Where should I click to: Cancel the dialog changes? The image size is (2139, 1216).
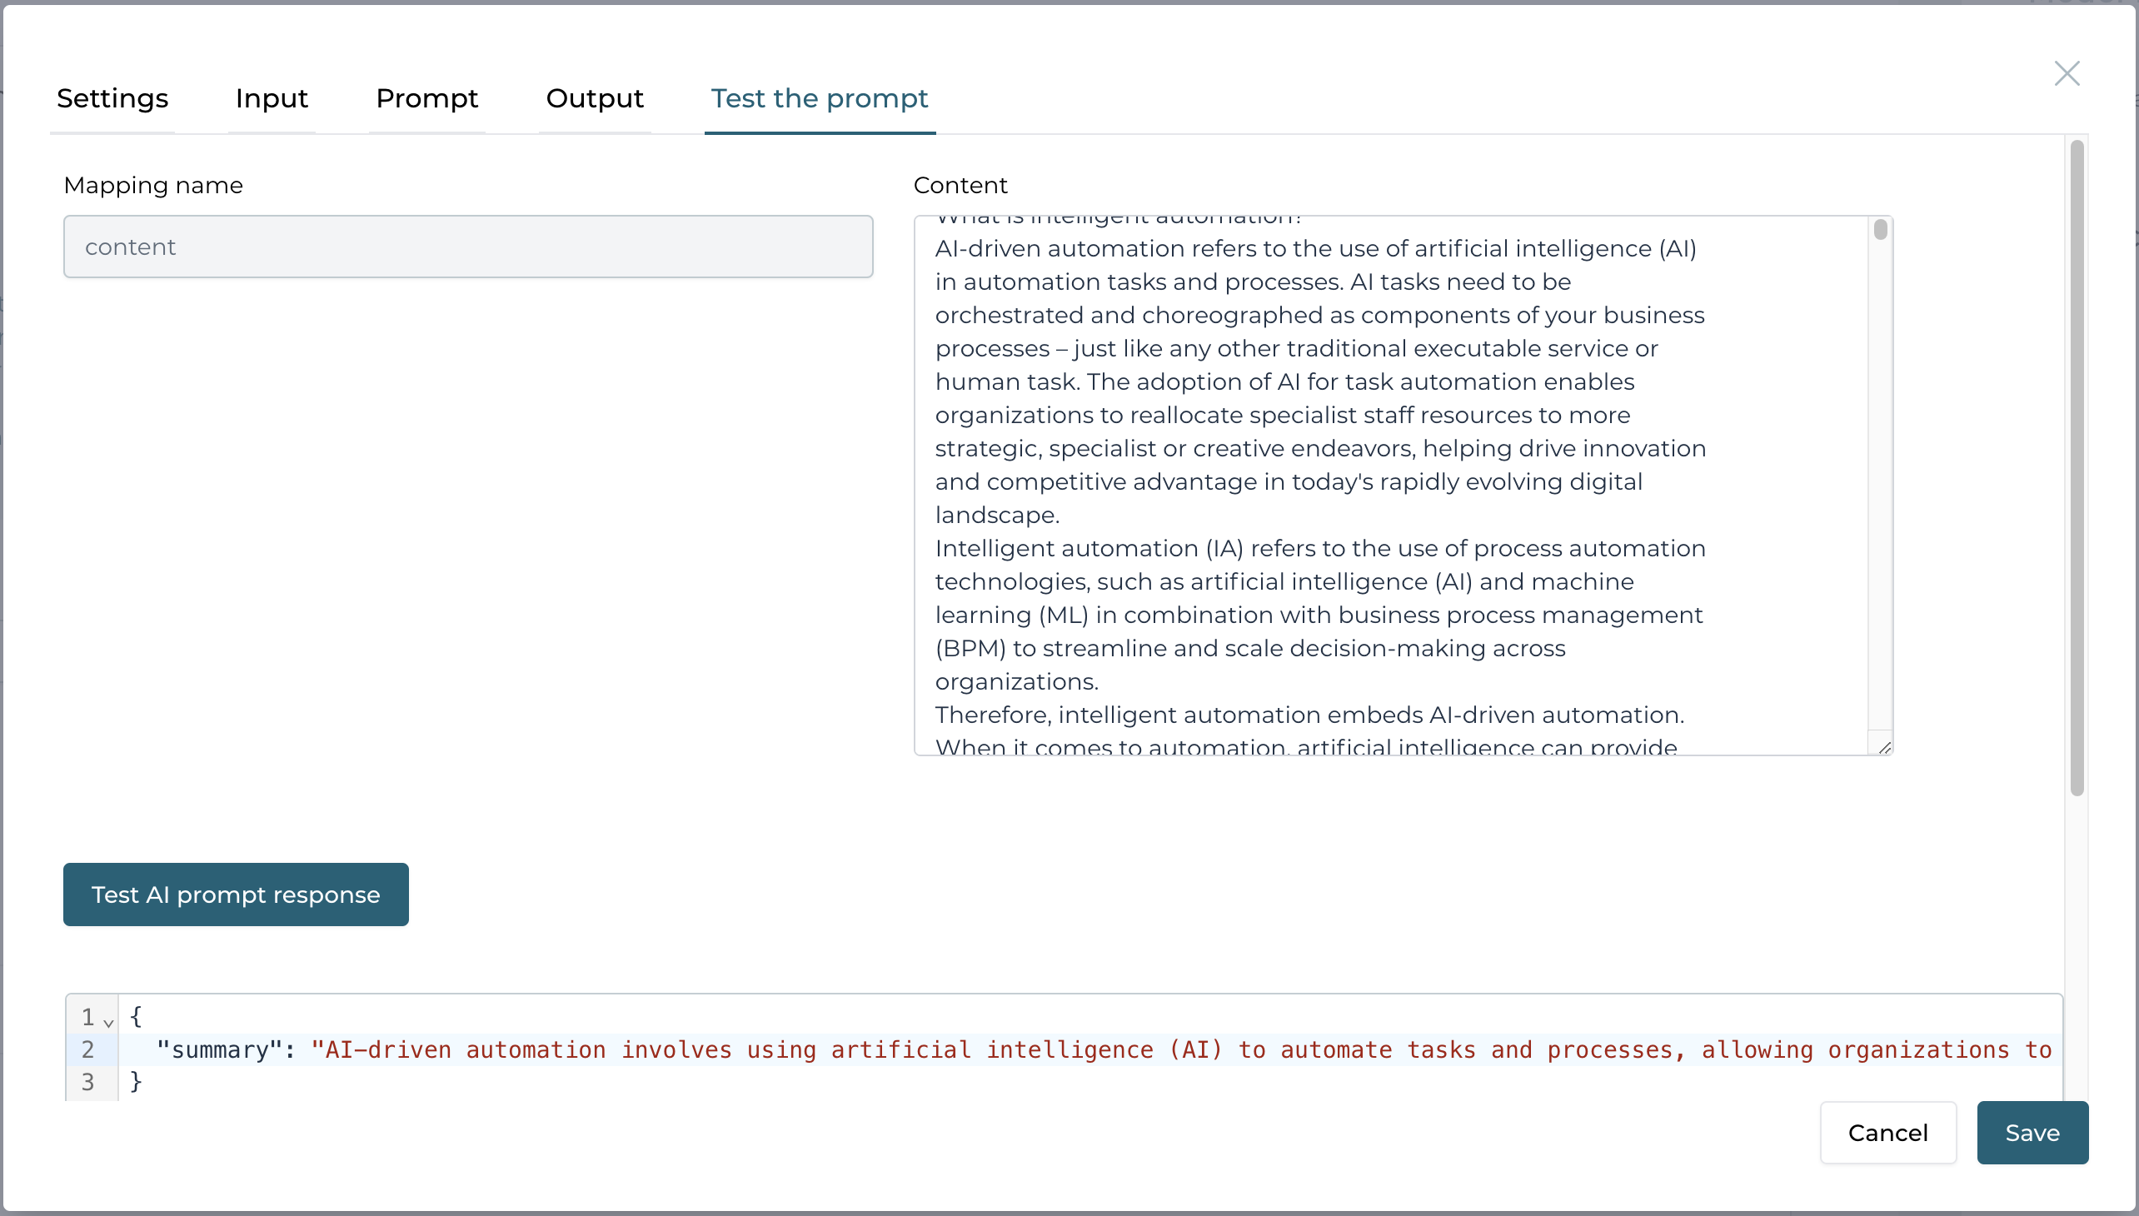click(x=1887, y=1133)
